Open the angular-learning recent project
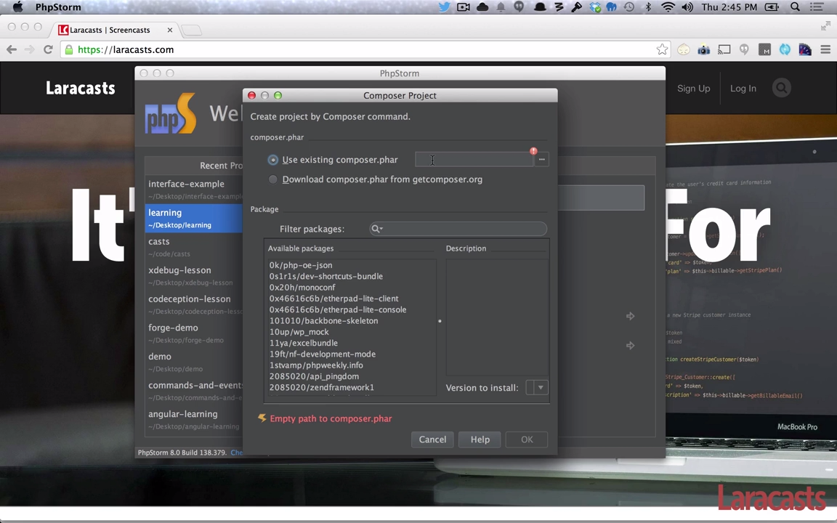 [x=193, y=419]
